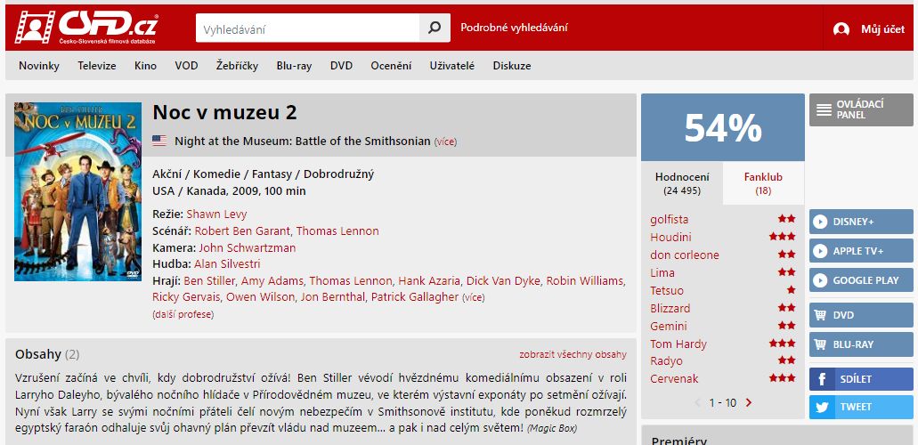Open Hank Azaria's actor page
Viewport: 918px width, 445px height.
click(429, 280)
